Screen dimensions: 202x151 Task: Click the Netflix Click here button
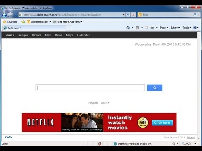pyautogui.click(x=162, y=123)
